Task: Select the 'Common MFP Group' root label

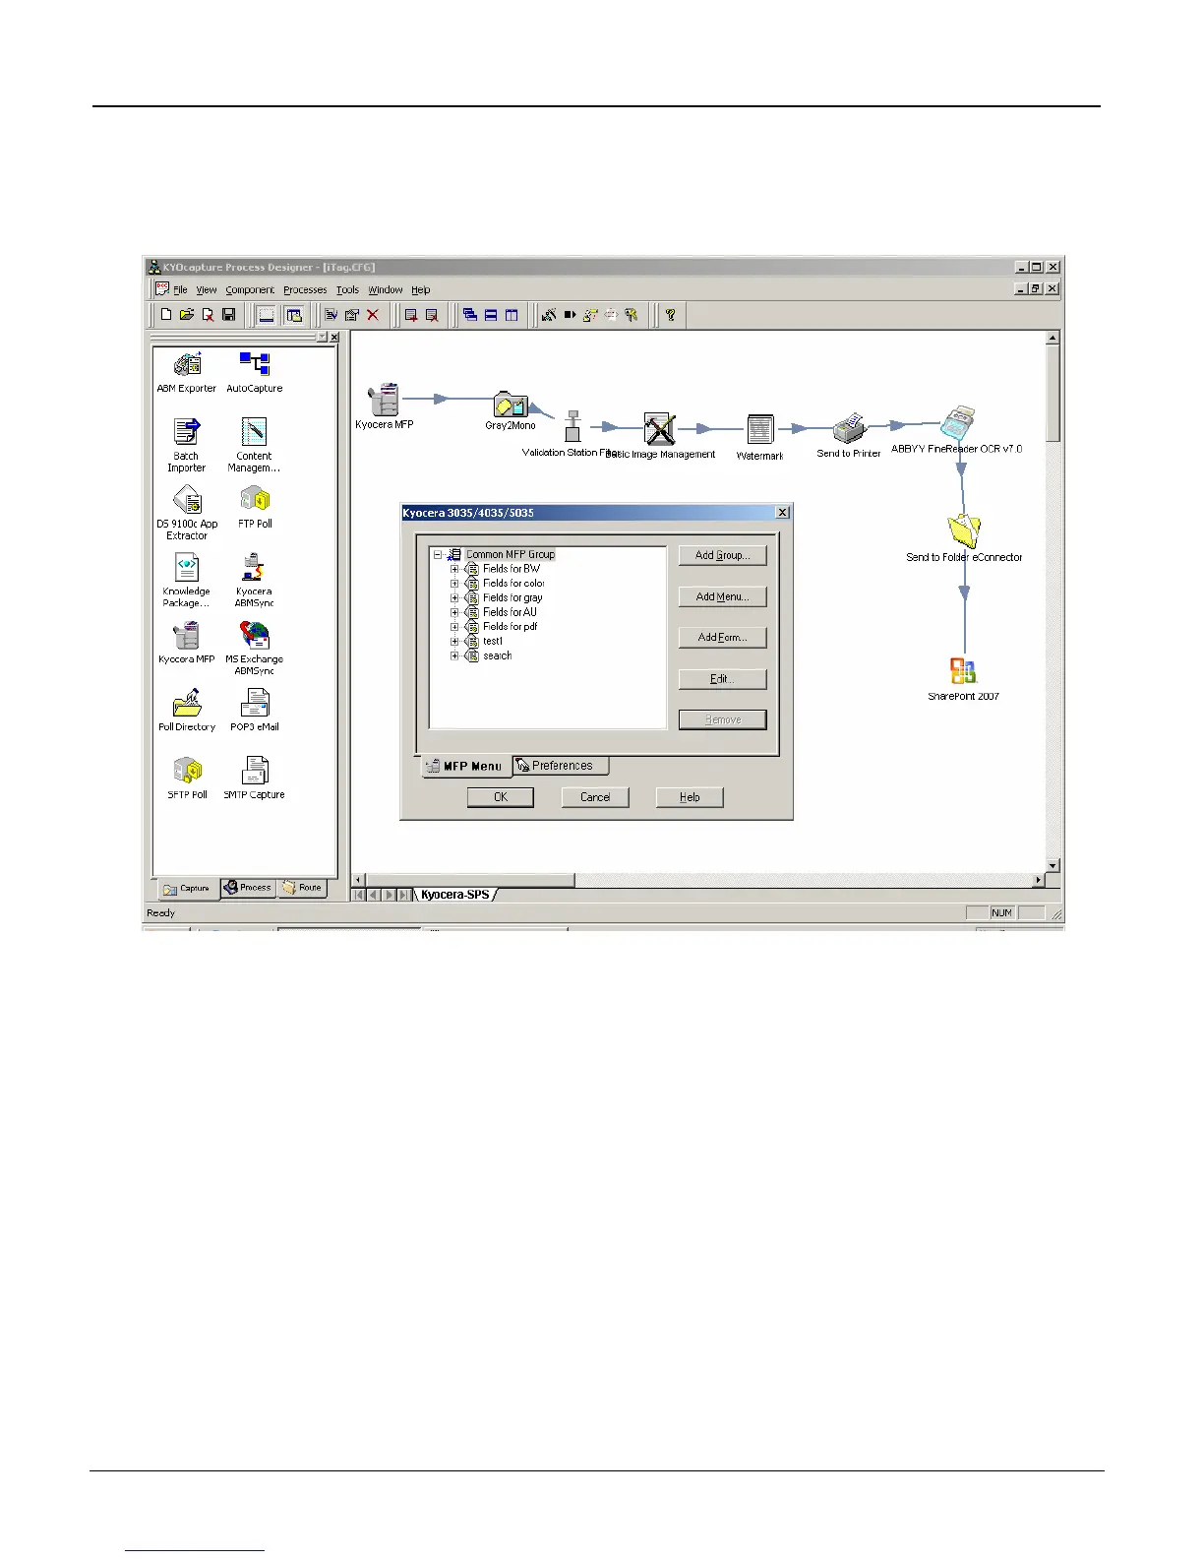Action: point(510,554)
